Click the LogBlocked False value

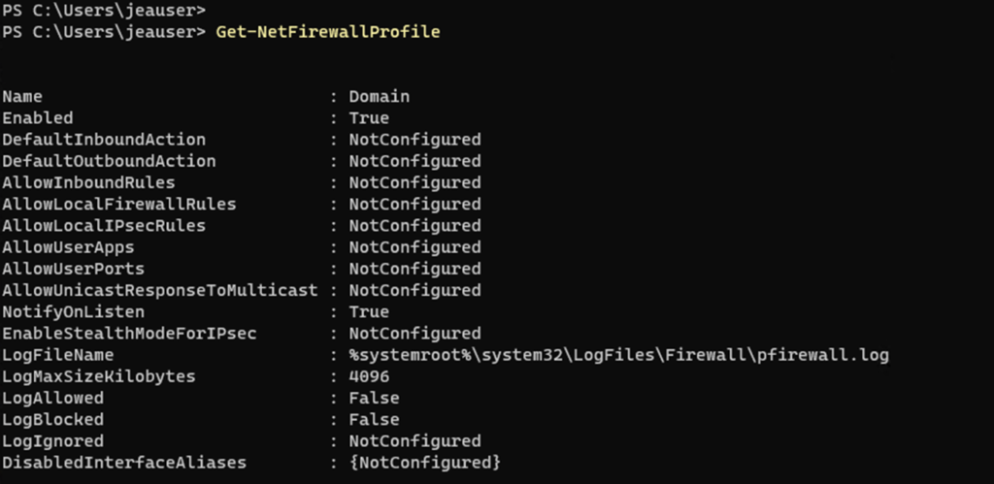pyautogui.click(x=374, y=420)
